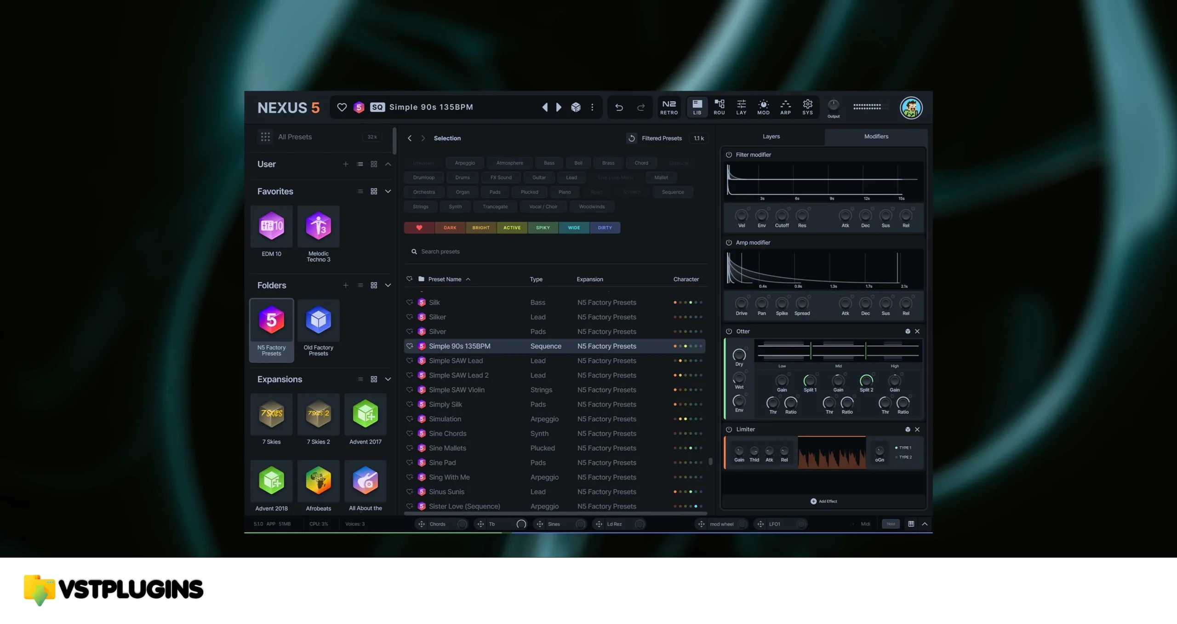This screenshot has width=1177, height=624.
Task: Adjust the Filter modifier Cutoff knob
Action: coord(782,215)
